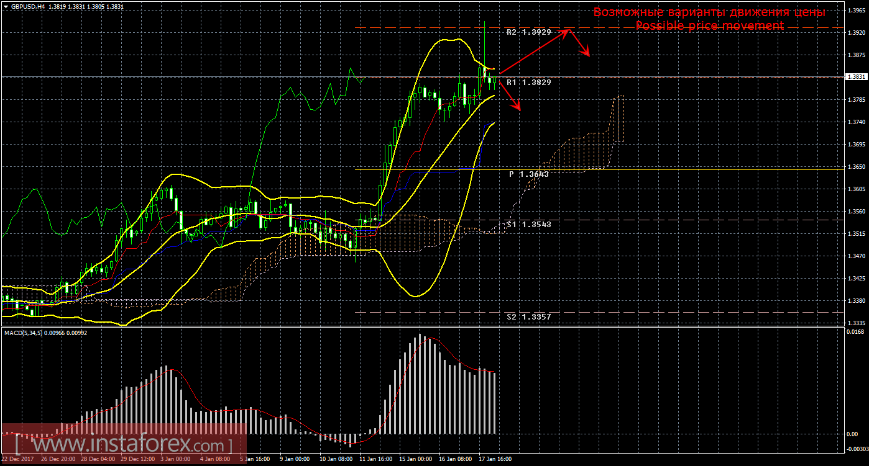This screenshot has width=869, height=466.
Task: Click the R2 1.3929 pivot label
Action: point(528,32)
